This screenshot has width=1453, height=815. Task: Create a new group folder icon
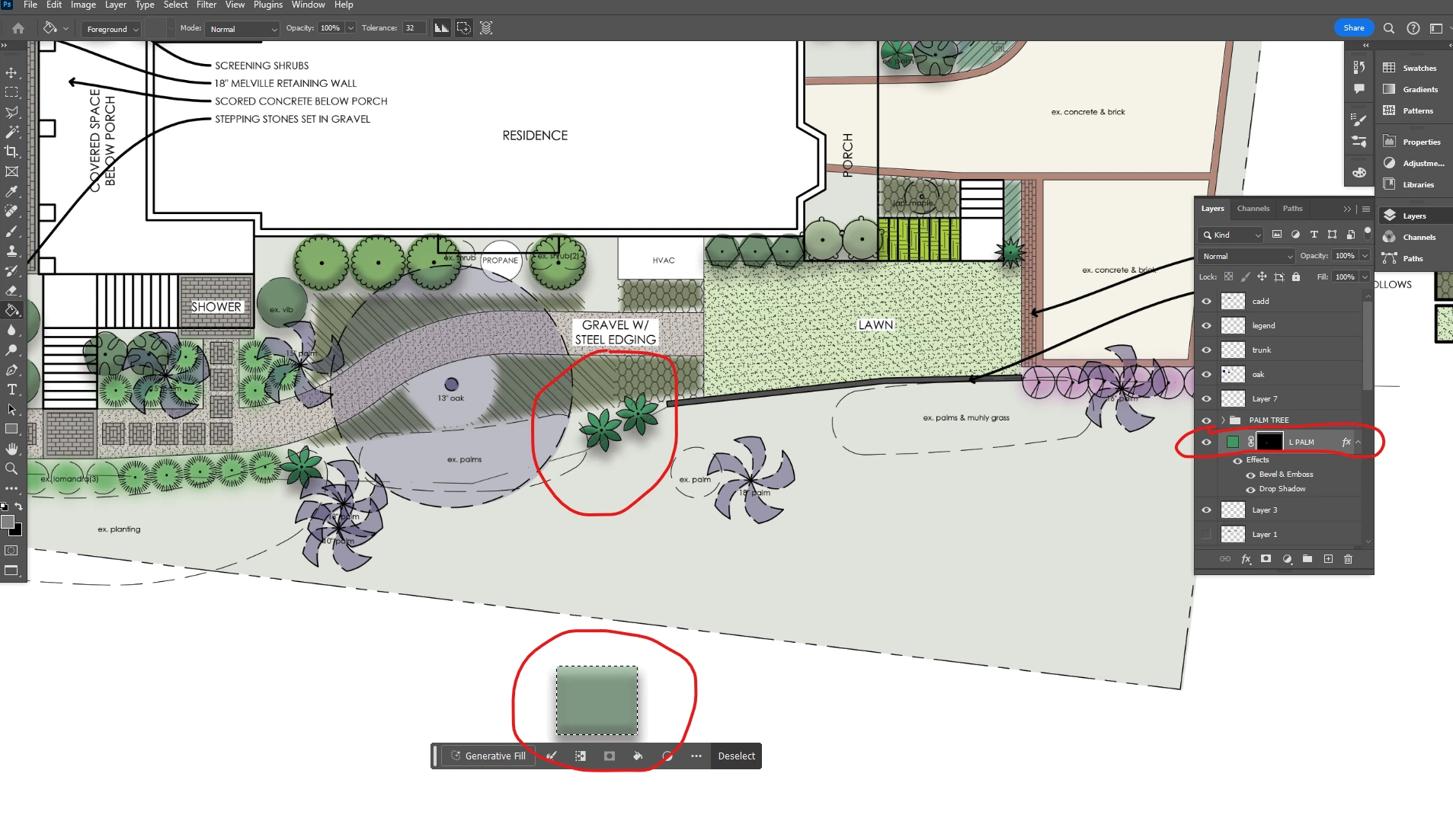[1307, 559]
